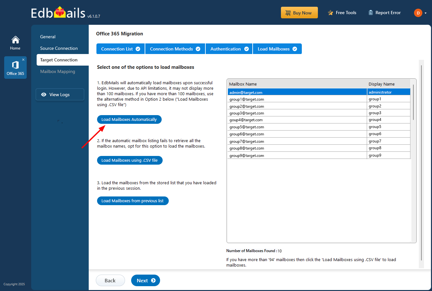The image size is (432, 291).
Task: Close the Office 365 tile
Action: tap(23, 60)
